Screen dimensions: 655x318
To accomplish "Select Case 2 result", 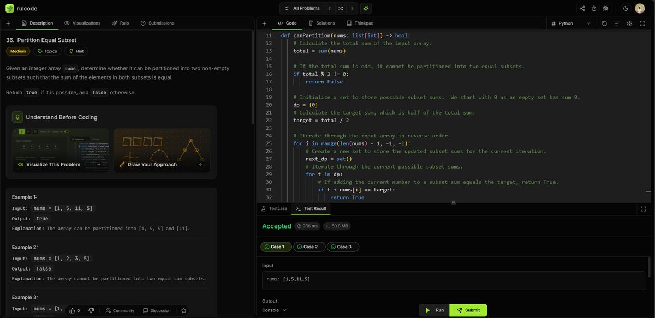I will 309,247.
